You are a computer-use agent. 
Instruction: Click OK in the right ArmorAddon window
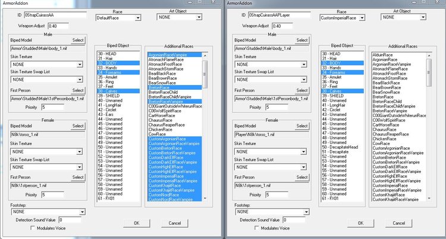click(361, 223)
